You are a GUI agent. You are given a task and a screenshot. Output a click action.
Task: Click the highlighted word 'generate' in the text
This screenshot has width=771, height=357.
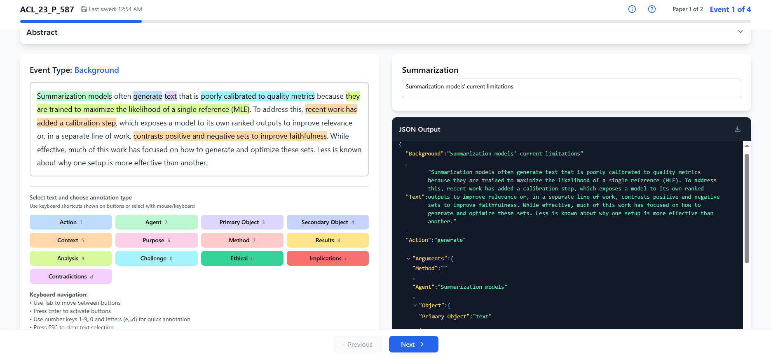tap(148, 96)
